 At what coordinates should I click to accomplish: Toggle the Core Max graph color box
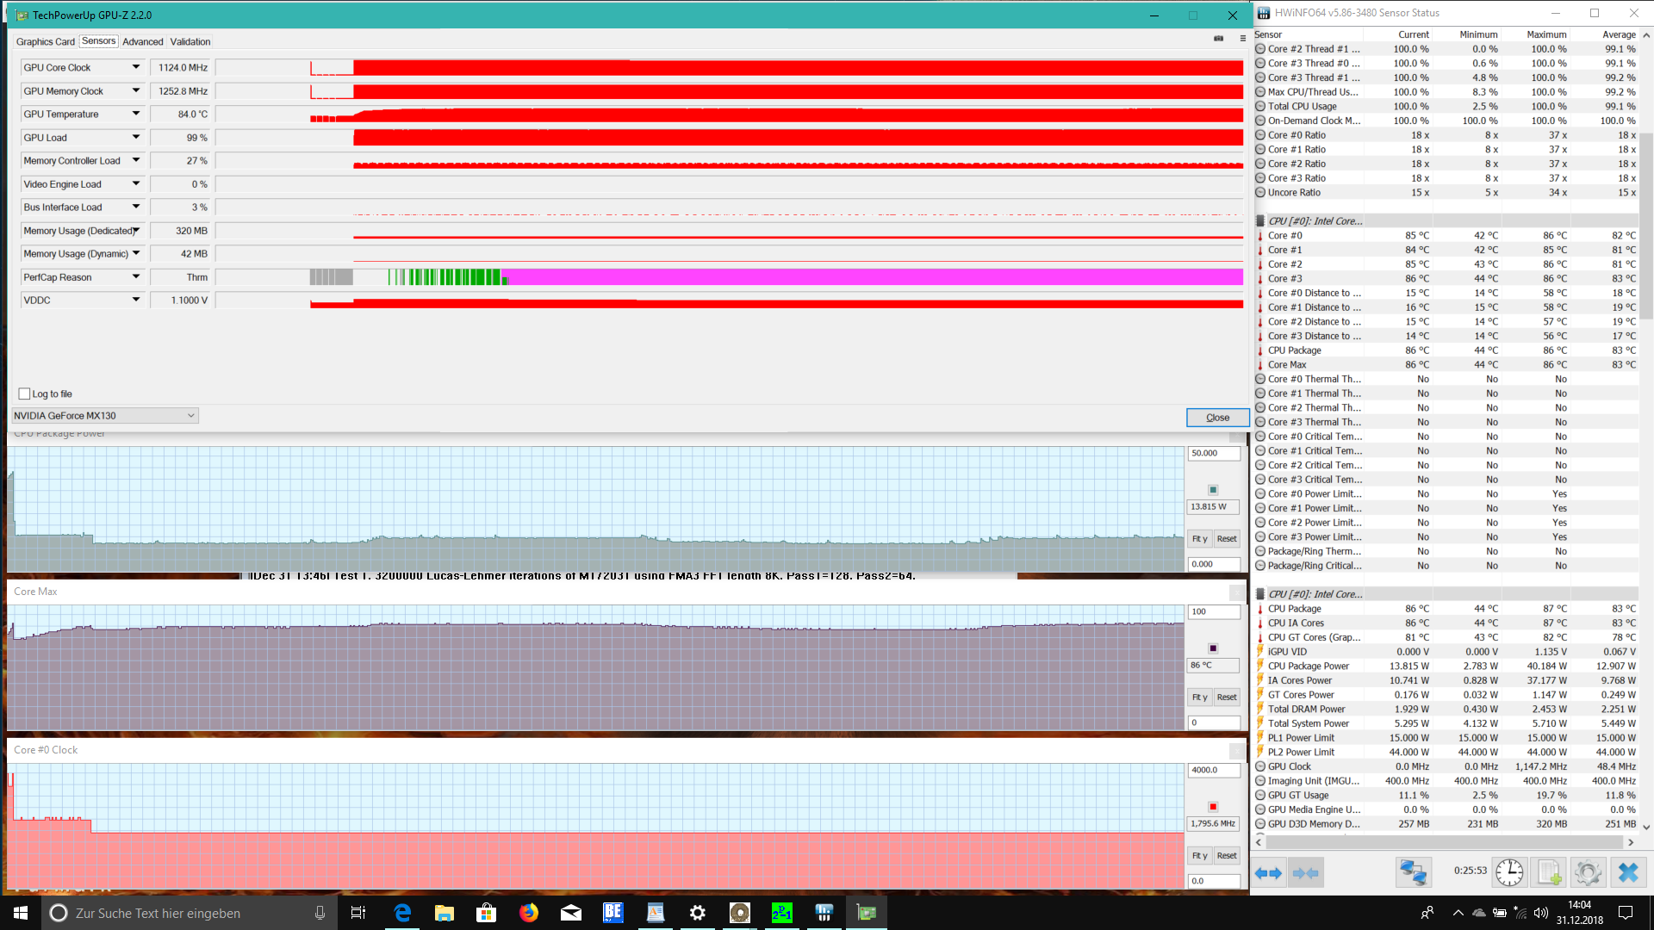[x=1213, y=648]
